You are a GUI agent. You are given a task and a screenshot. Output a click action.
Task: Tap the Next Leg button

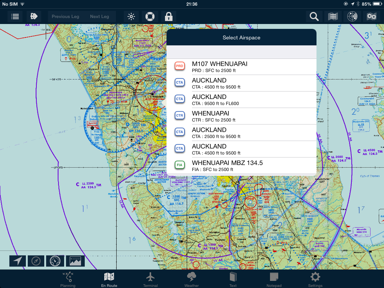(99, 16)
